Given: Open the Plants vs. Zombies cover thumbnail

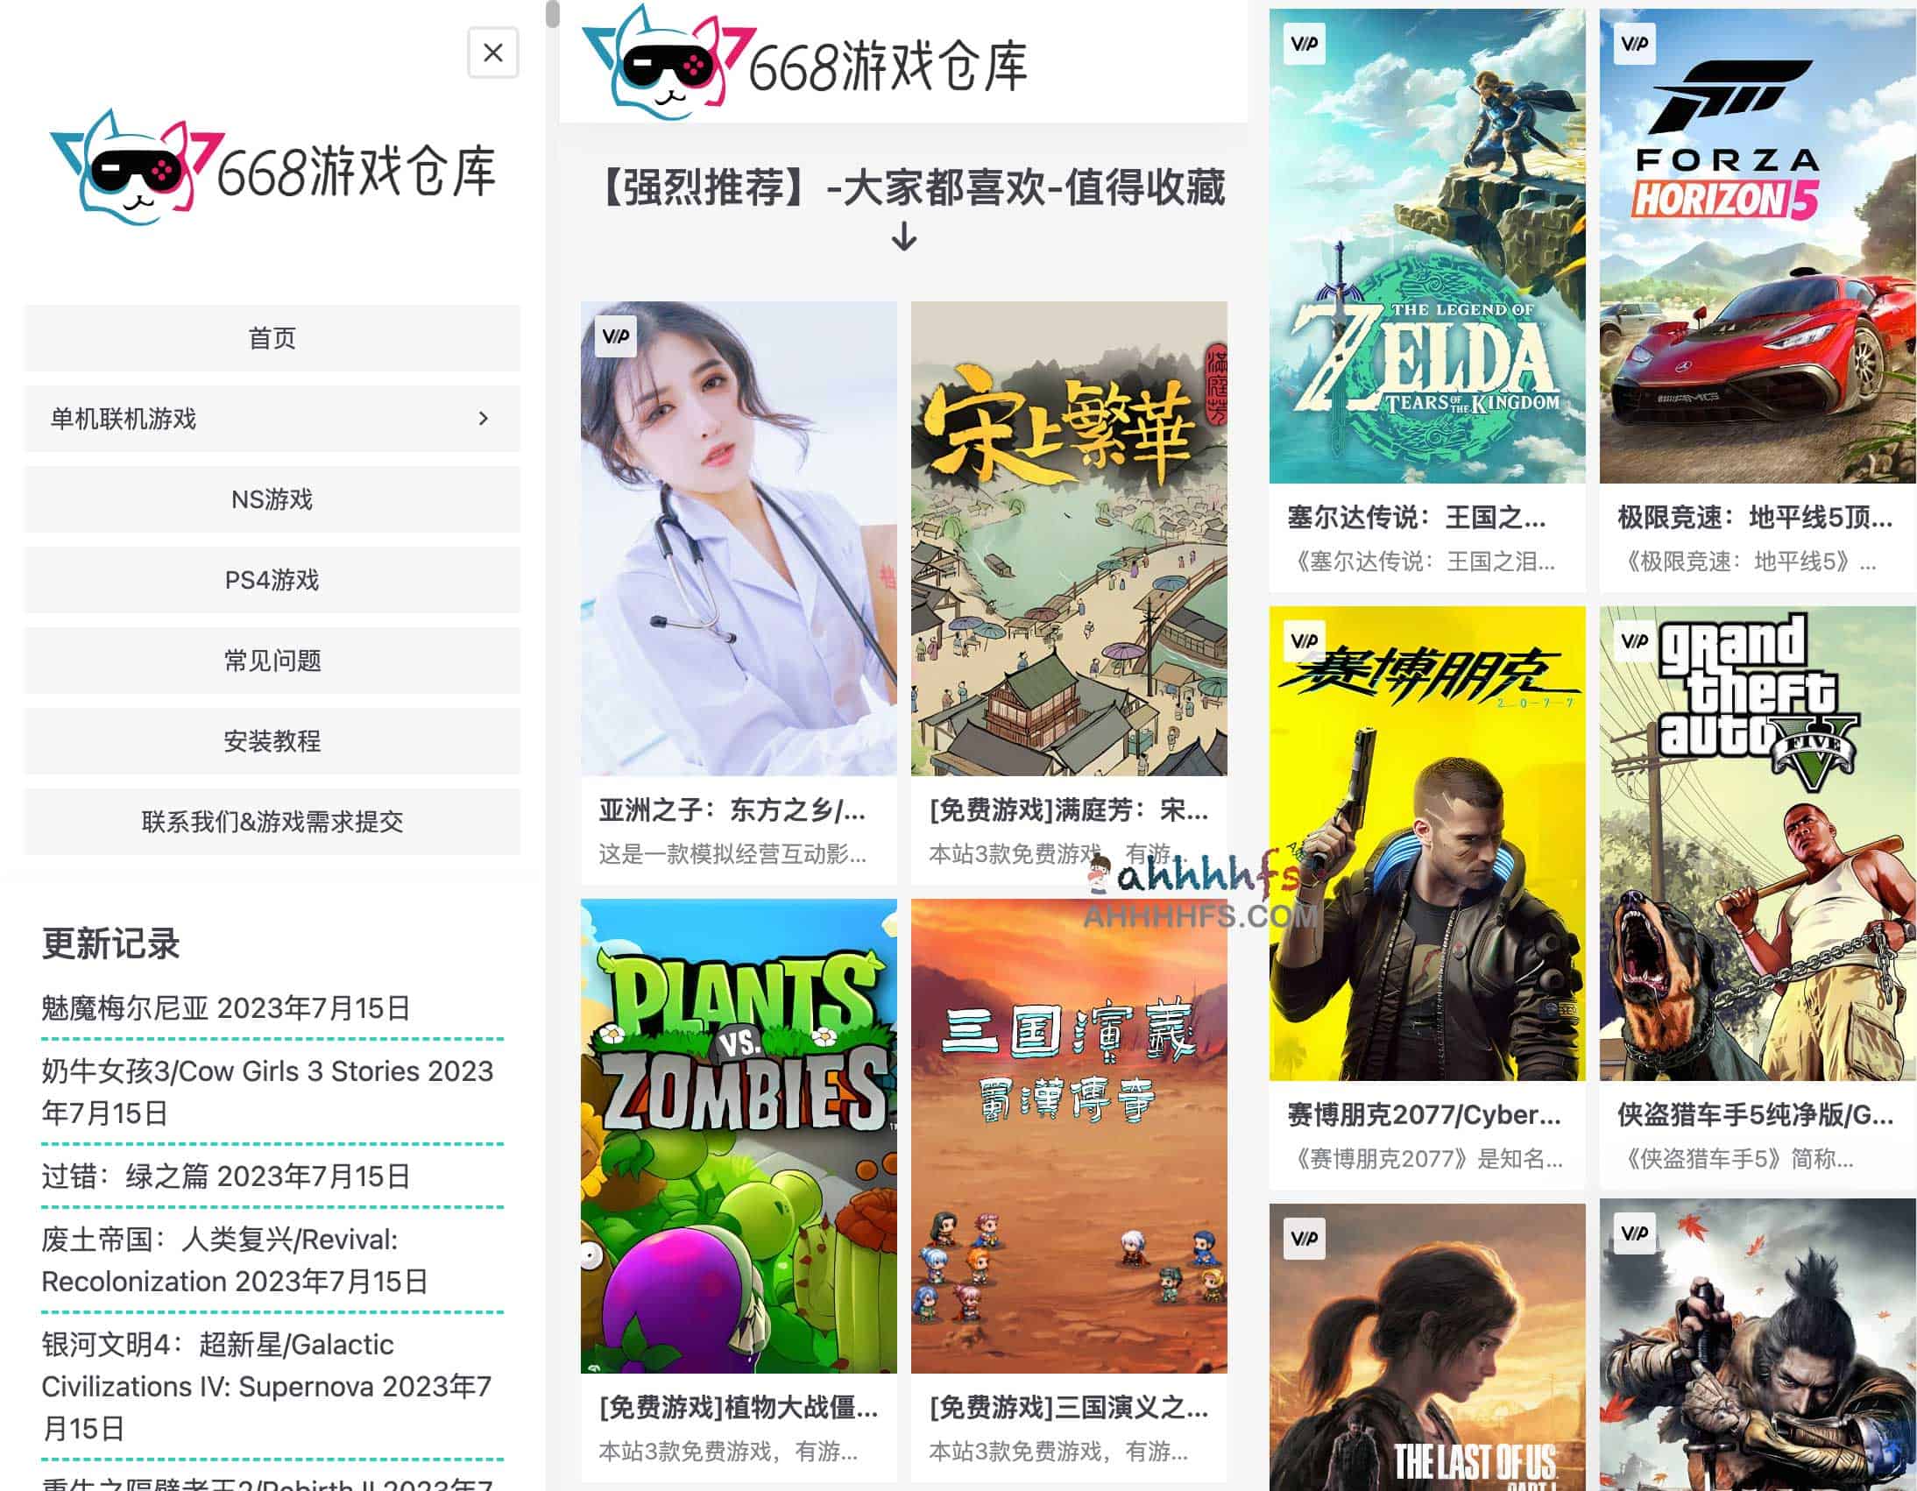Looking at the screenshot, I should (x=739, y=1135).
